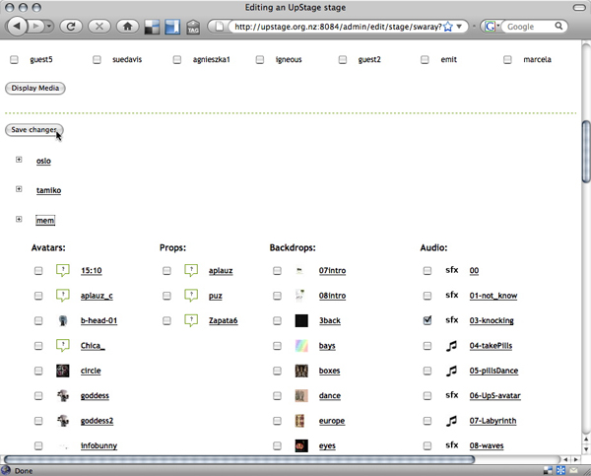Image resolution: width=591 pixels, height=476 pixels.
Task: Click the blue panel toolbar icon
Action: point(172,28)
